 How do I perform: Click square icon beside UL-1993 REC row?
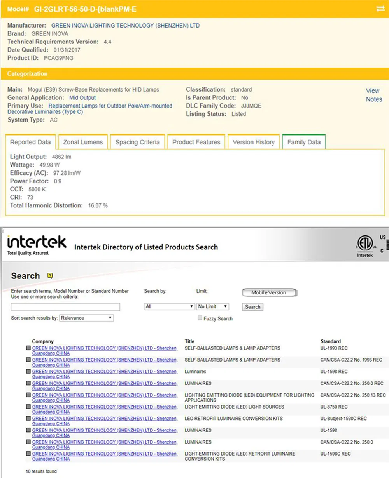(28, 348)
